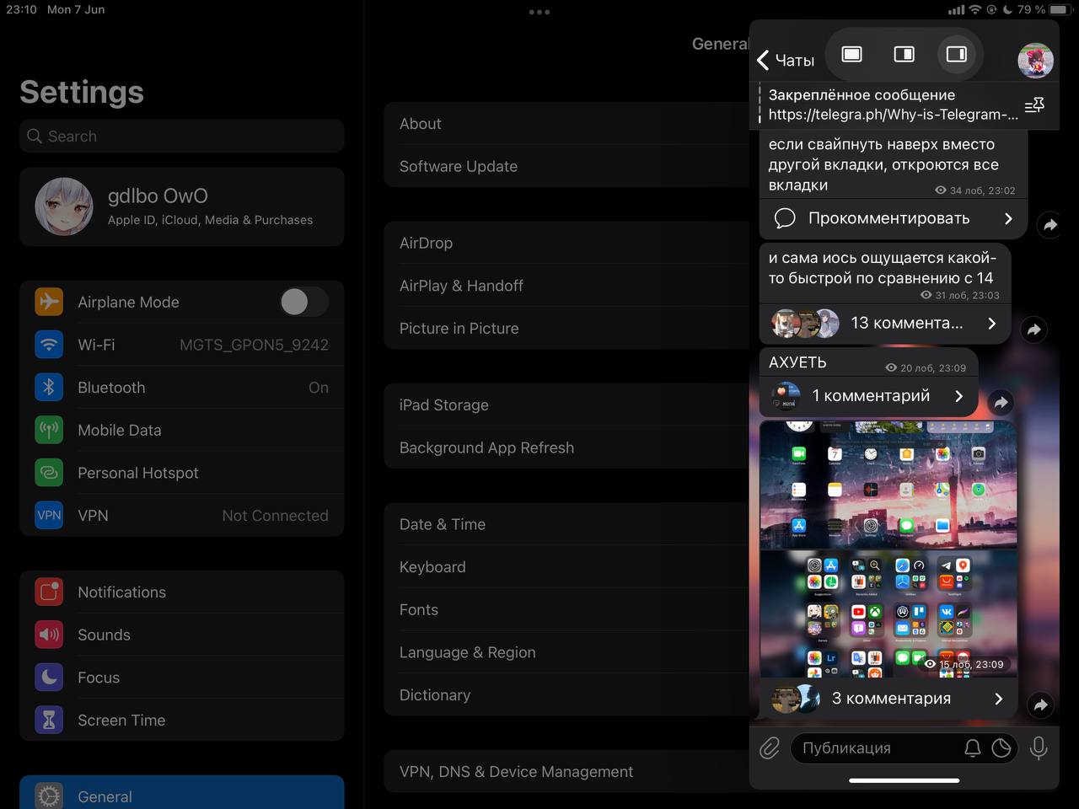The width and height of the screenshot is (1079, 809).
Task: Tap the Screen Time hourglass icon
Action: 49,721
